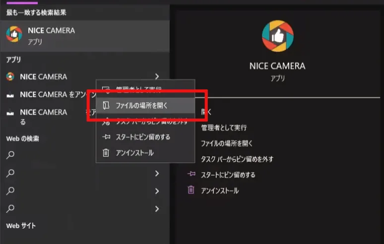Click the small NICE CAMERA icon under アプリ
The width and height of the screenshot is (384, 244).
click(10, 76)
